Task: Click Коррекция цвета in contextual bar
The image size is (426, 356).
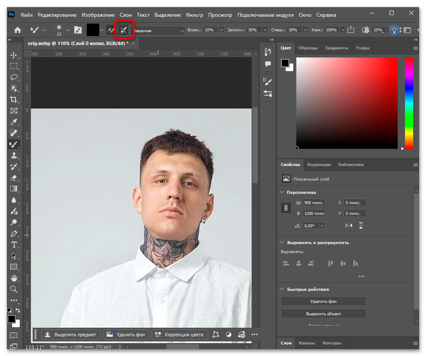Action: pyautogui.click(x=180, y=335)
